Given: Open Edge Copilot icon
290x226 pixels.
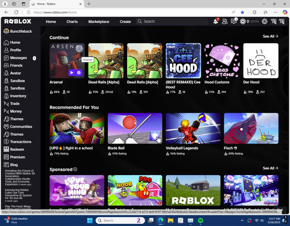Looking at the screenshot, I should click(x=285, y=12).
